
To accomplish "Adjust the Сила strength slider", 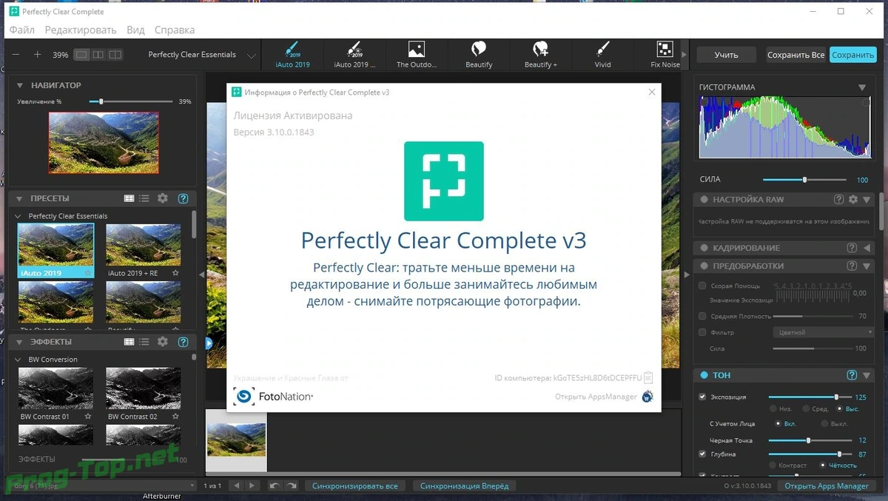I will click(x=805, y=180).
